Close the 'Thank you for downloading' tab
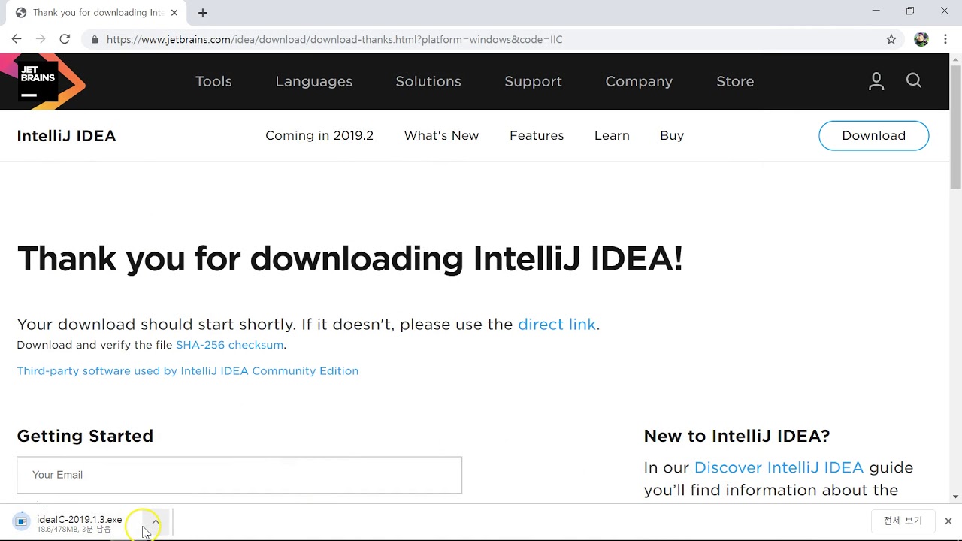The width and height of the screenshot is (962, 541). [x=174, y=13]
